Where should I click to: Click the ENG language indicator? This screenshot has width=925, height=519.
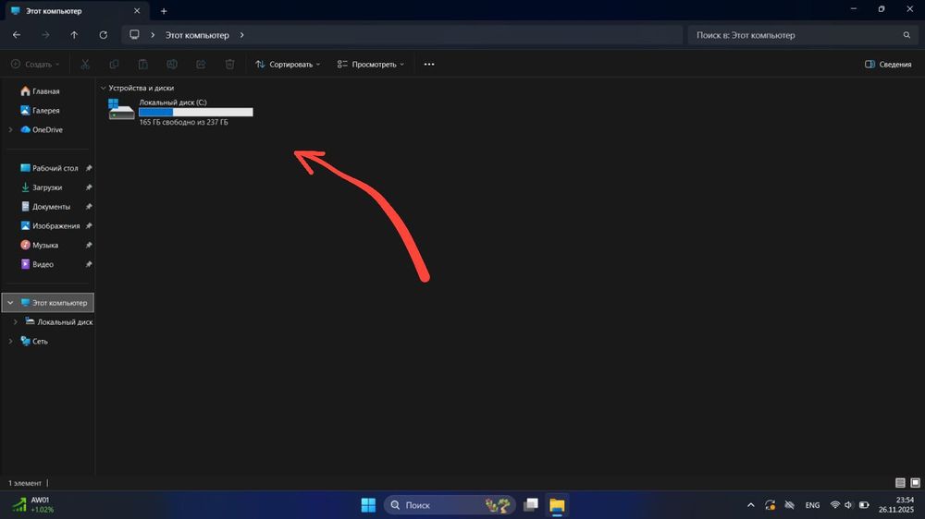tap(812, 505)
